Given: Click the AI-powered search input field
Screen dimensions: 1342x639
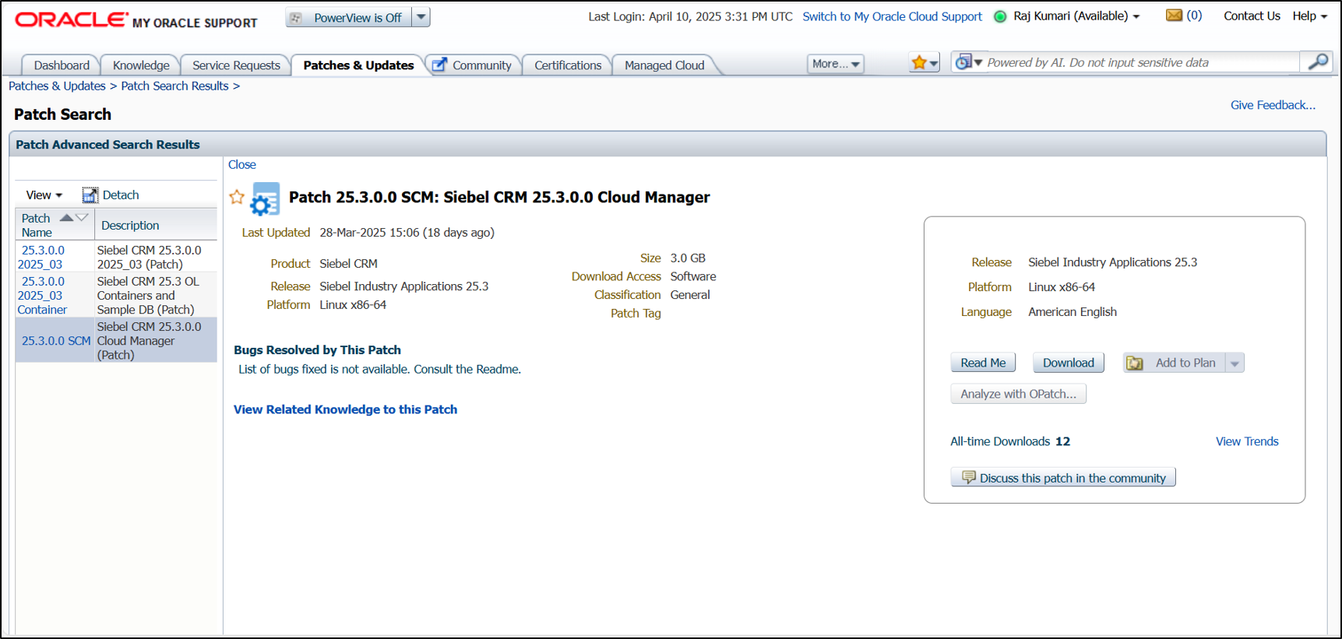Looking at the screenshot, I should [1142, 62].
